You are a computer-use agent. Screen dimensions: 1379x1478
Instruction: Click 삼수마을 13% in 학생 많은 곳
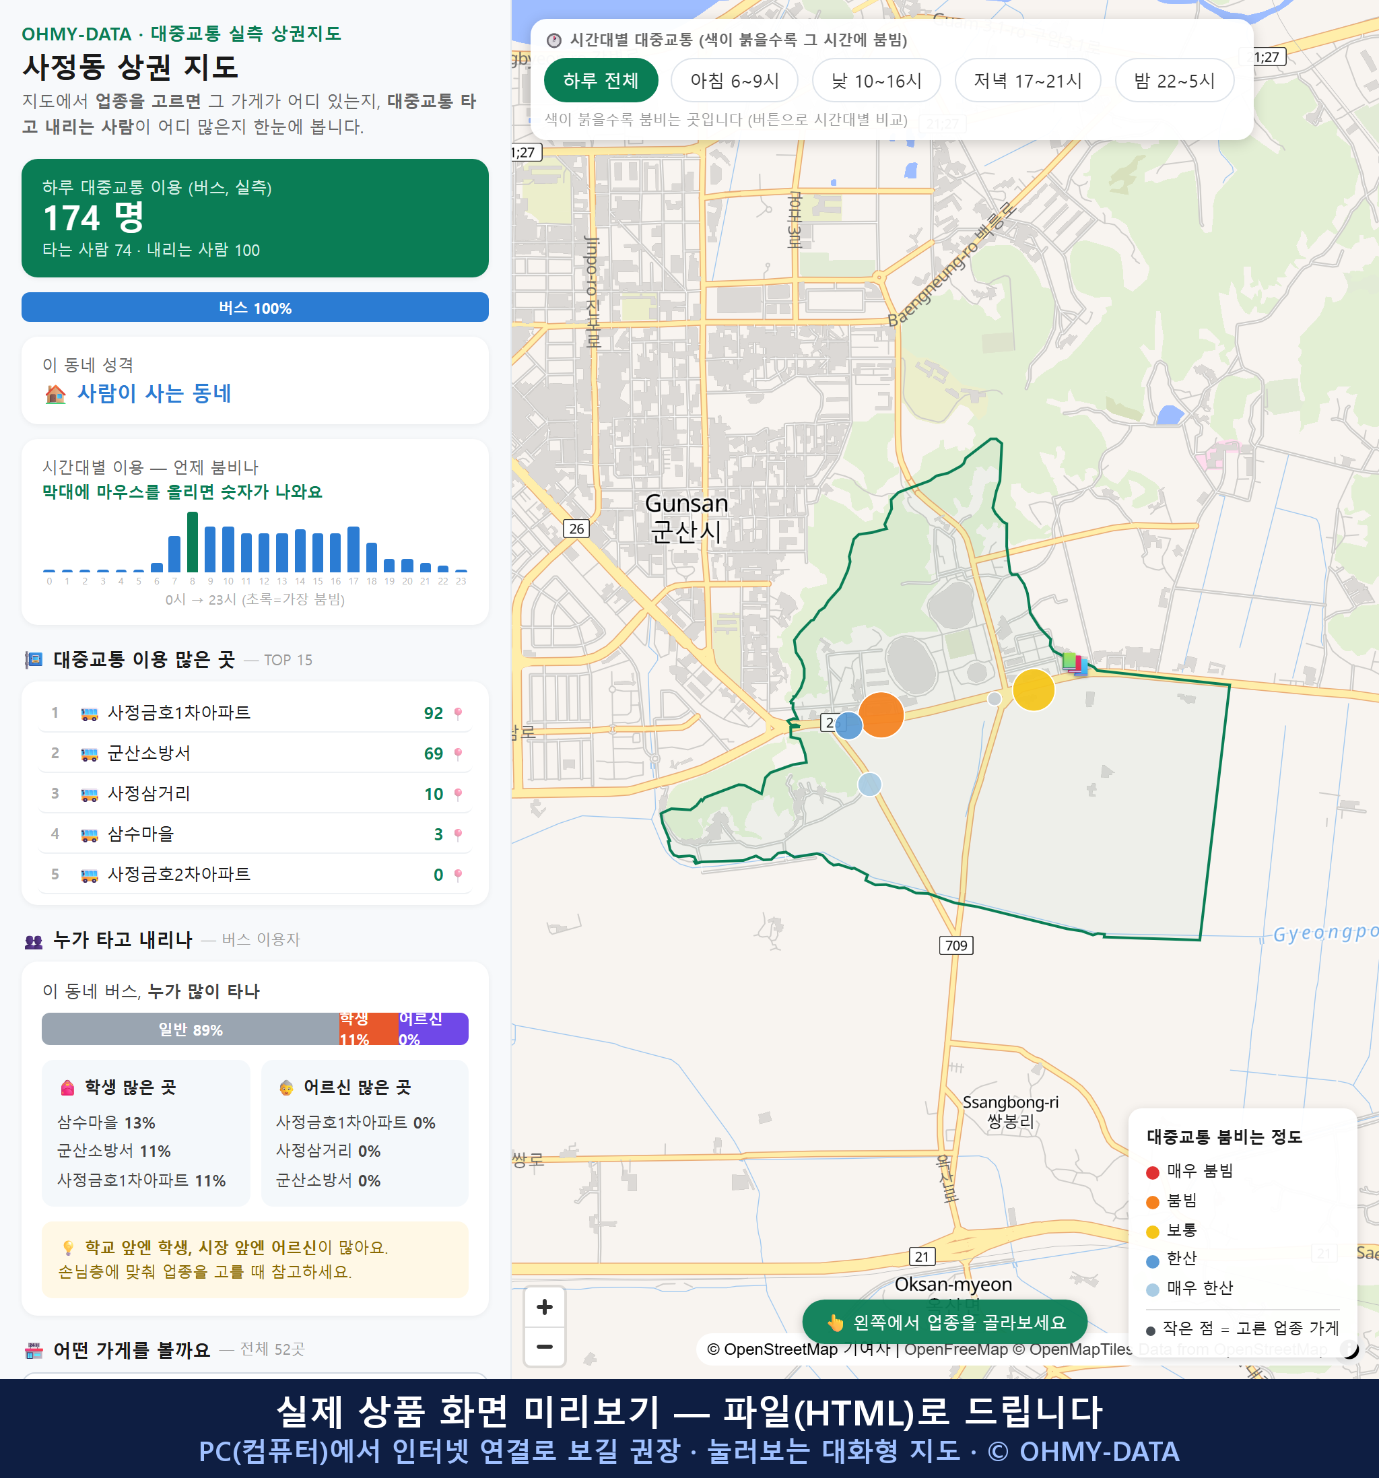click(x=106, y=1122)
